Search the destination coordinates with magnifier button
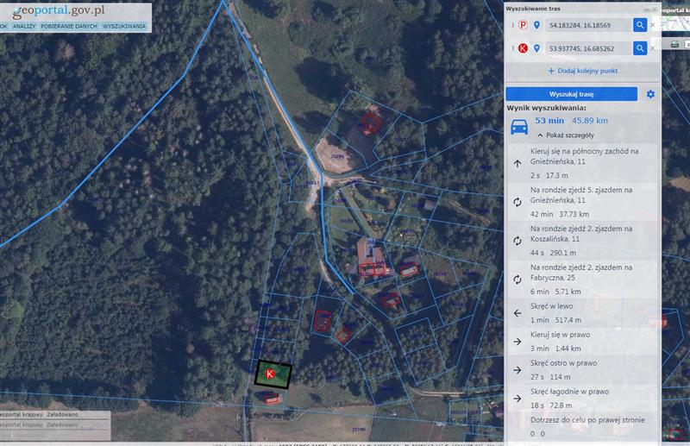 point(639,49)
